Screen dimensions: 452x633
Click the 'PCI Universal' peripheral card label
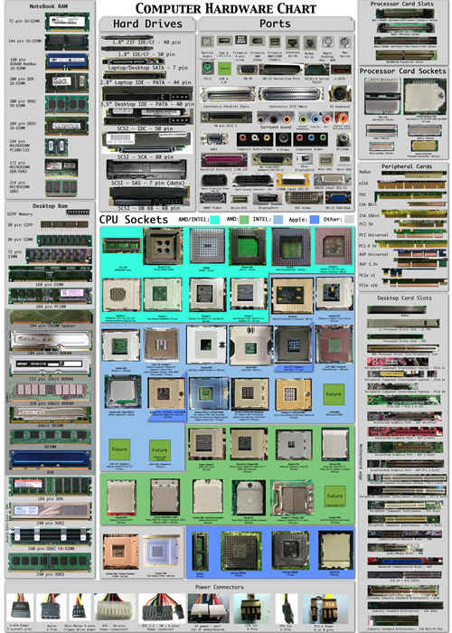pos(373,234)
